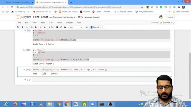This screenshot has height=107, width=191.
Task: Run the selected cell
Action: 51,27
